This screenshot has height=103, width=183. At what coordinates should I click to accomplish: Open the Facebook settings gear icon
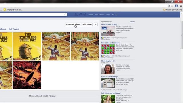116,15
